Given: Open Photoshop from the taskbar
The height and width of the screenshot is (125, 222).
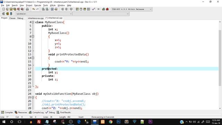Looking at the screenshot, I should tap(119, 122).
